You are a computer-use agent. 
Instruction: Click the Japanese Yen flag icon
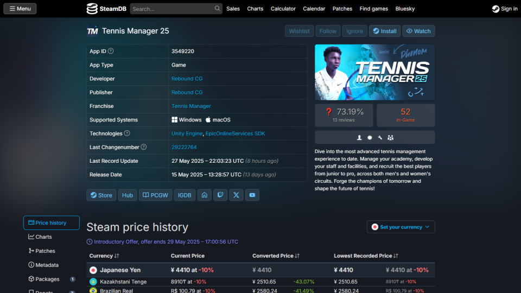[93, 270]
